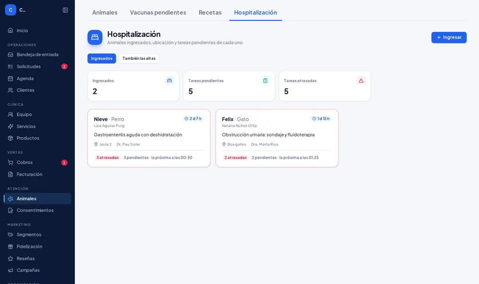Open Felix's hospitalization card
The height and width of the screenshot is (284, 479).
277,138
